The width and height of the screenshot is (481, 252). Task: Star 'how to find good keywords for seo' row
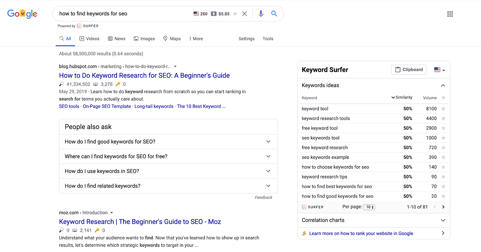coord(443,196)
